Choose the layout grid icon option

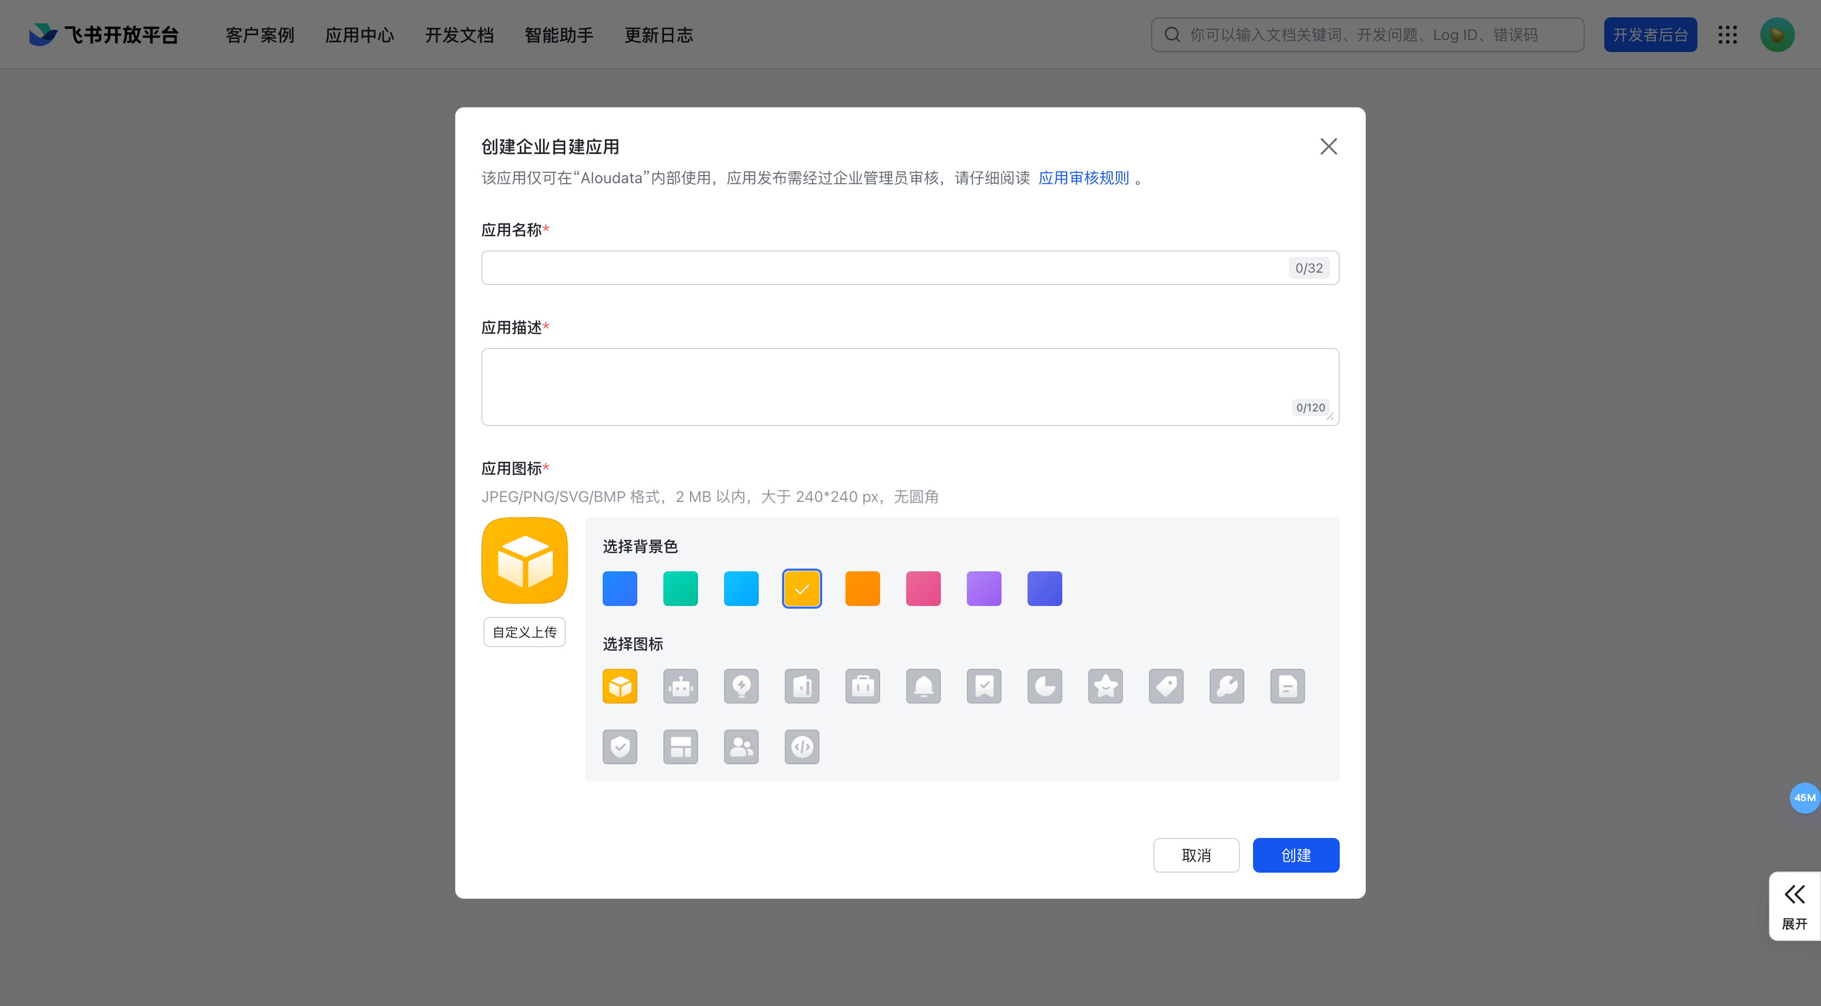click(x=681, y=746)
